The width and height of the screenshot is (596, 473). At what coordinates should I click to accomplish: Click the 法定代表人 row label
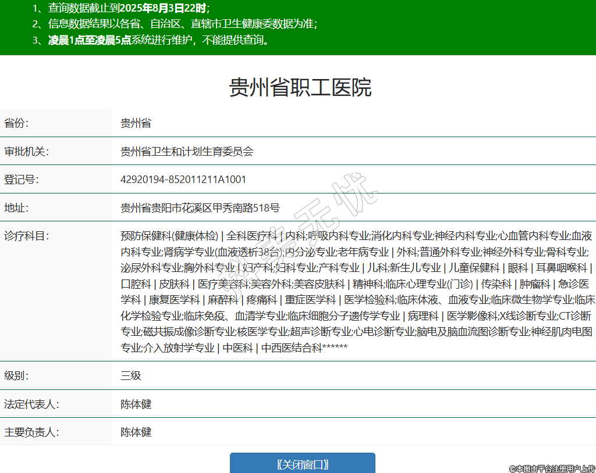click(31, 404)
